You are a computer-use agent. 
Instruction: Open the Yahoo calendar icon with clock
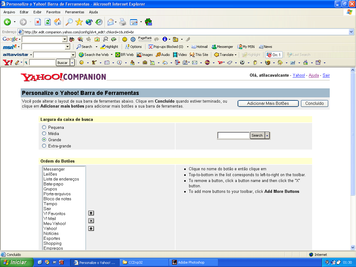(318, 62)
